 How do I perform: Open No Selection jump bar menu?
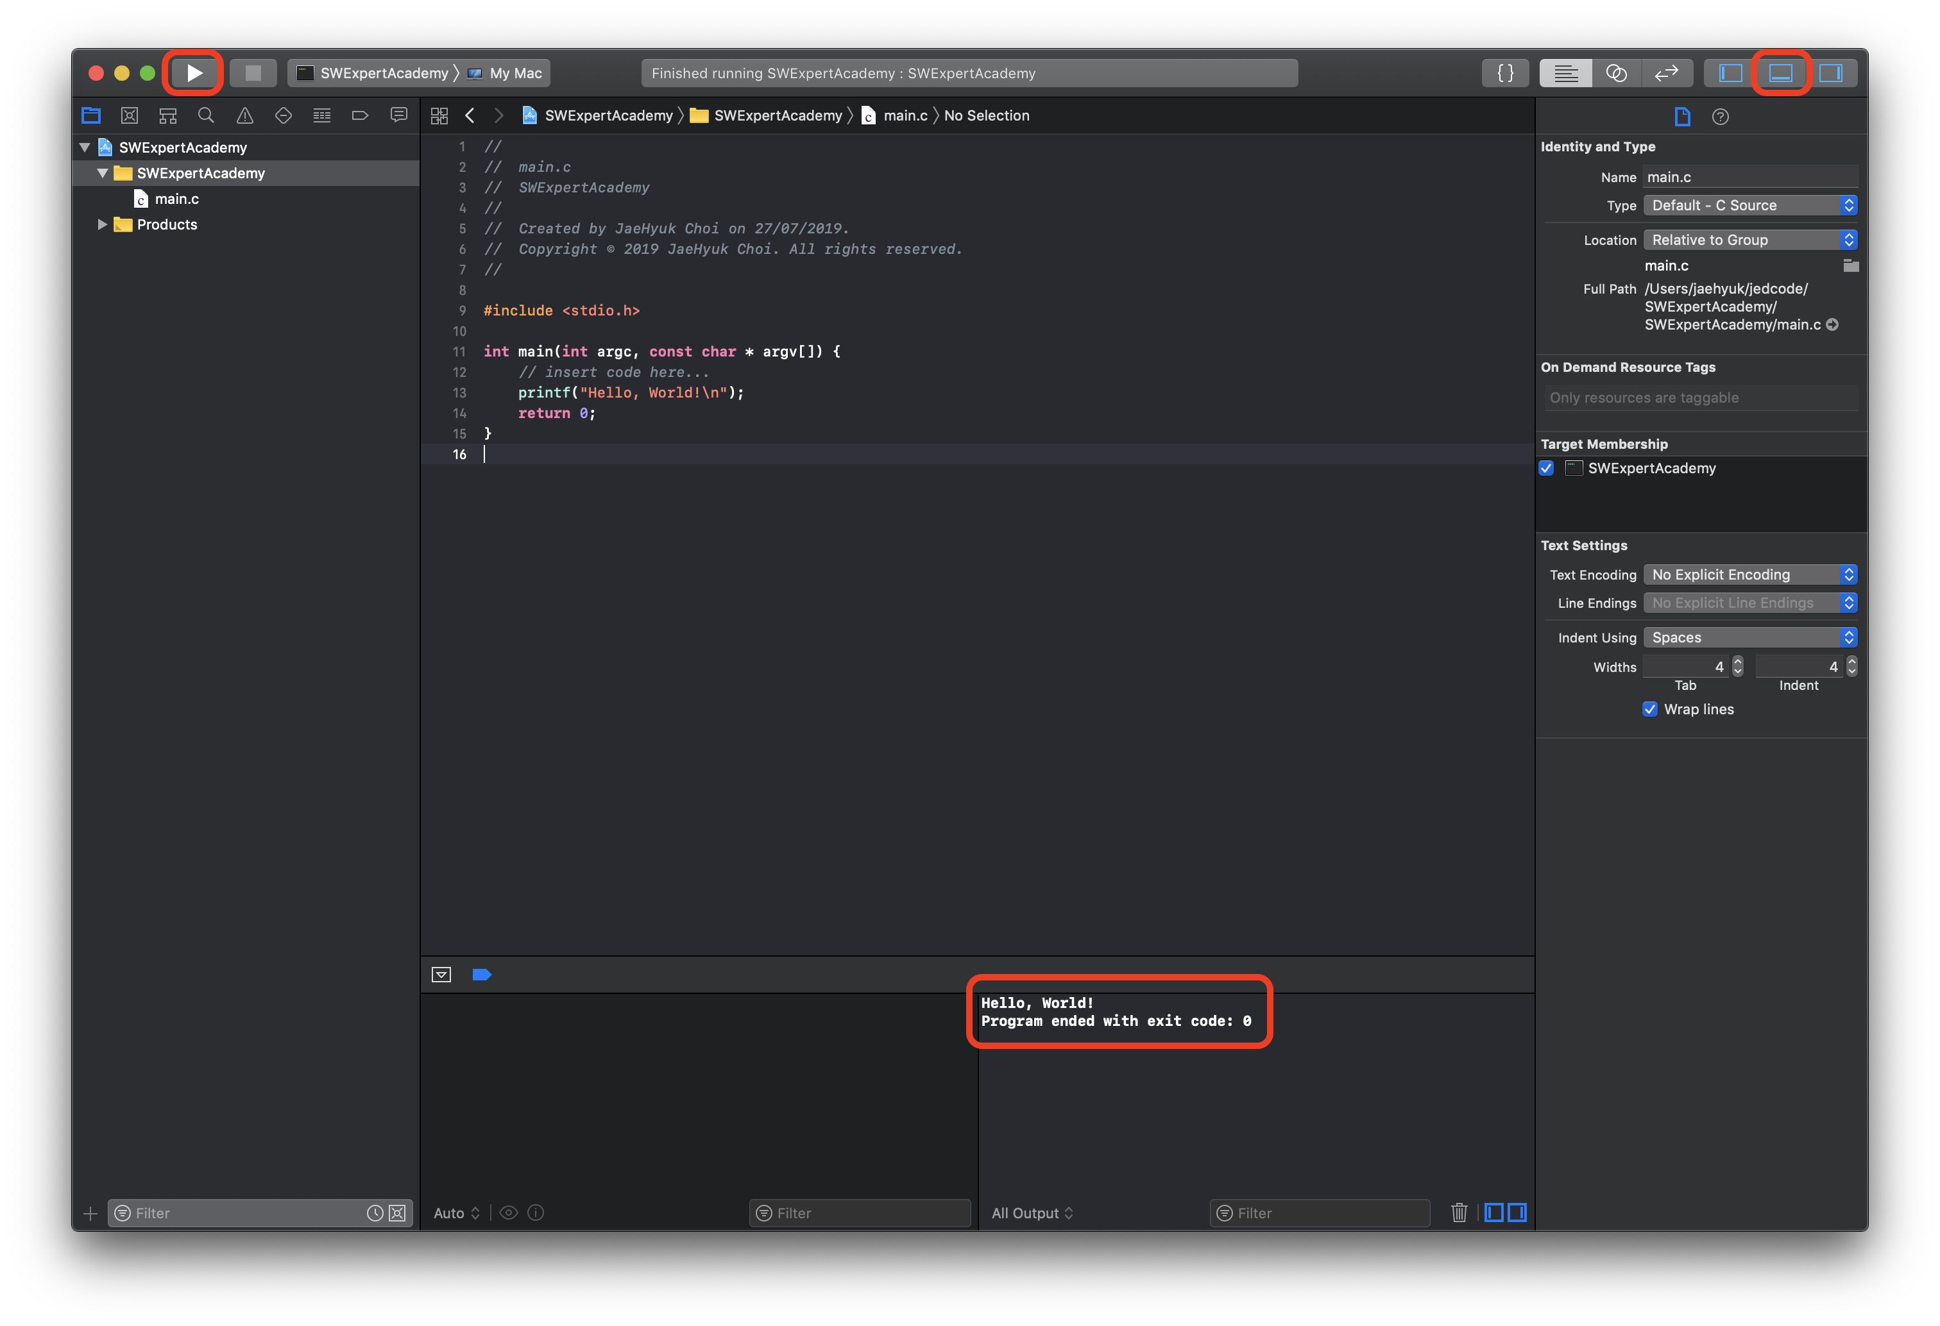986,115
